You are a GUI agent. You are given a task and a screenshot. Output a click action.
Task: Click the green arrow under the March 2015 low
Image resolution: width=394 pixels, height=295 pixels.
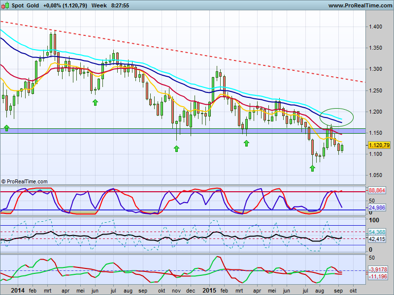coord(246,143)
